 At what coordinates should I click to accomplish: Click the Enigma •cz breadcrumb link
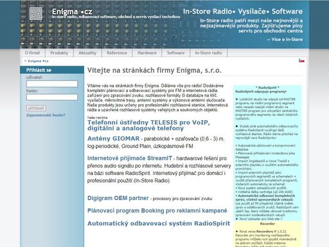[x=38, y=61]
